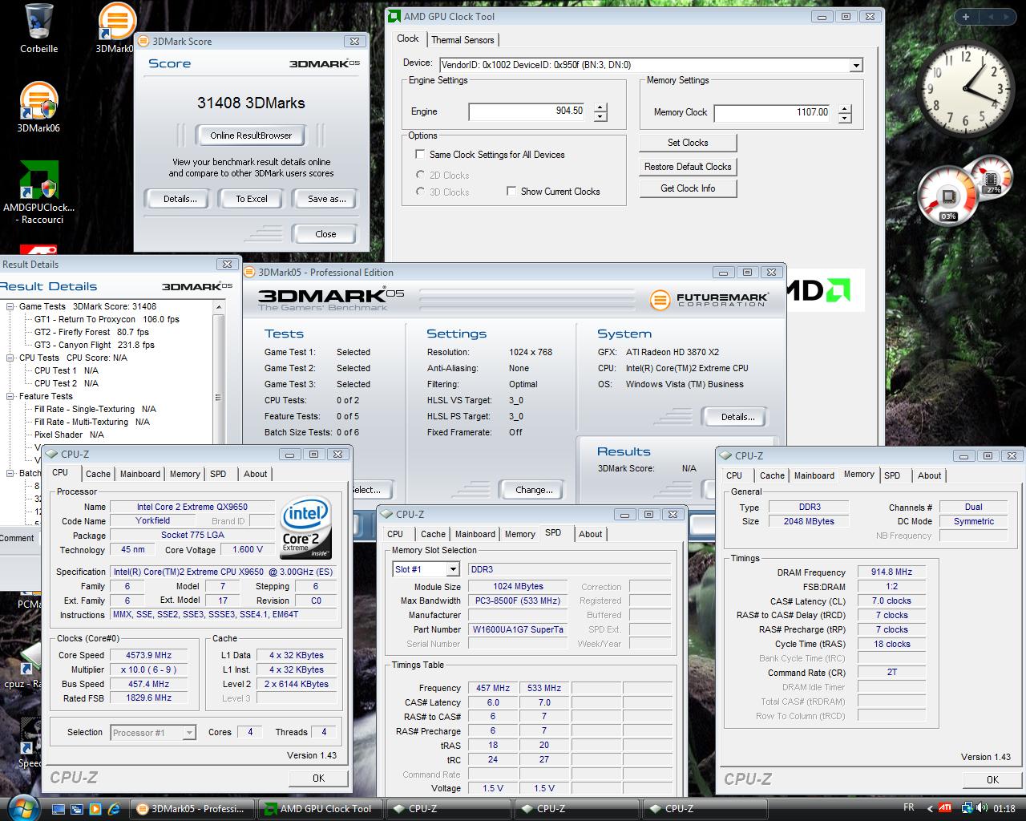Click the taskbar clock showing 01:18
This screenshot has height=821, width=1026.
[x=1004, y=808]
